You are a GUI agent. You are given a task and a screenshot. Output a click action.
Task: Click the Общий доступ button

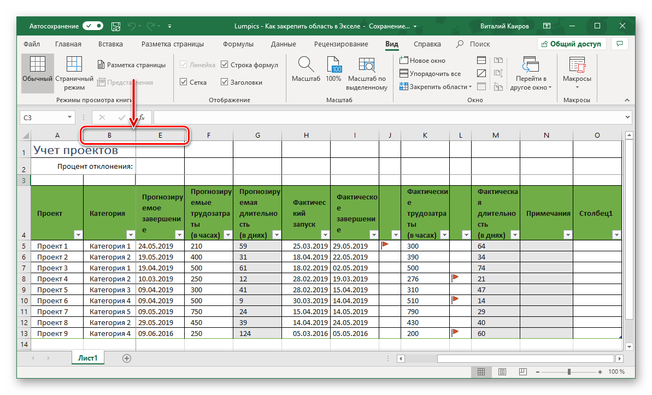(x=571, y=44)
